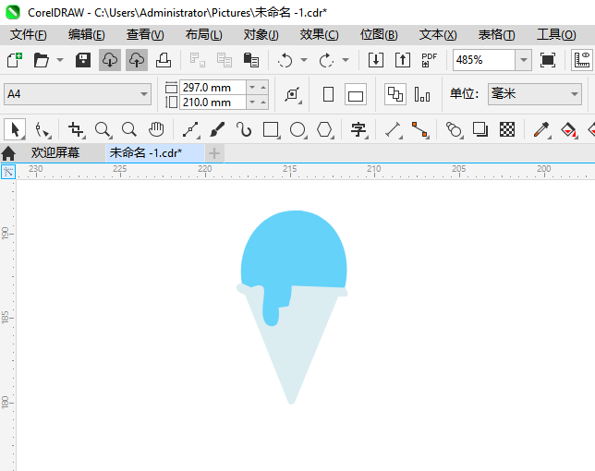Set portrait page orientation

point(328,94)
